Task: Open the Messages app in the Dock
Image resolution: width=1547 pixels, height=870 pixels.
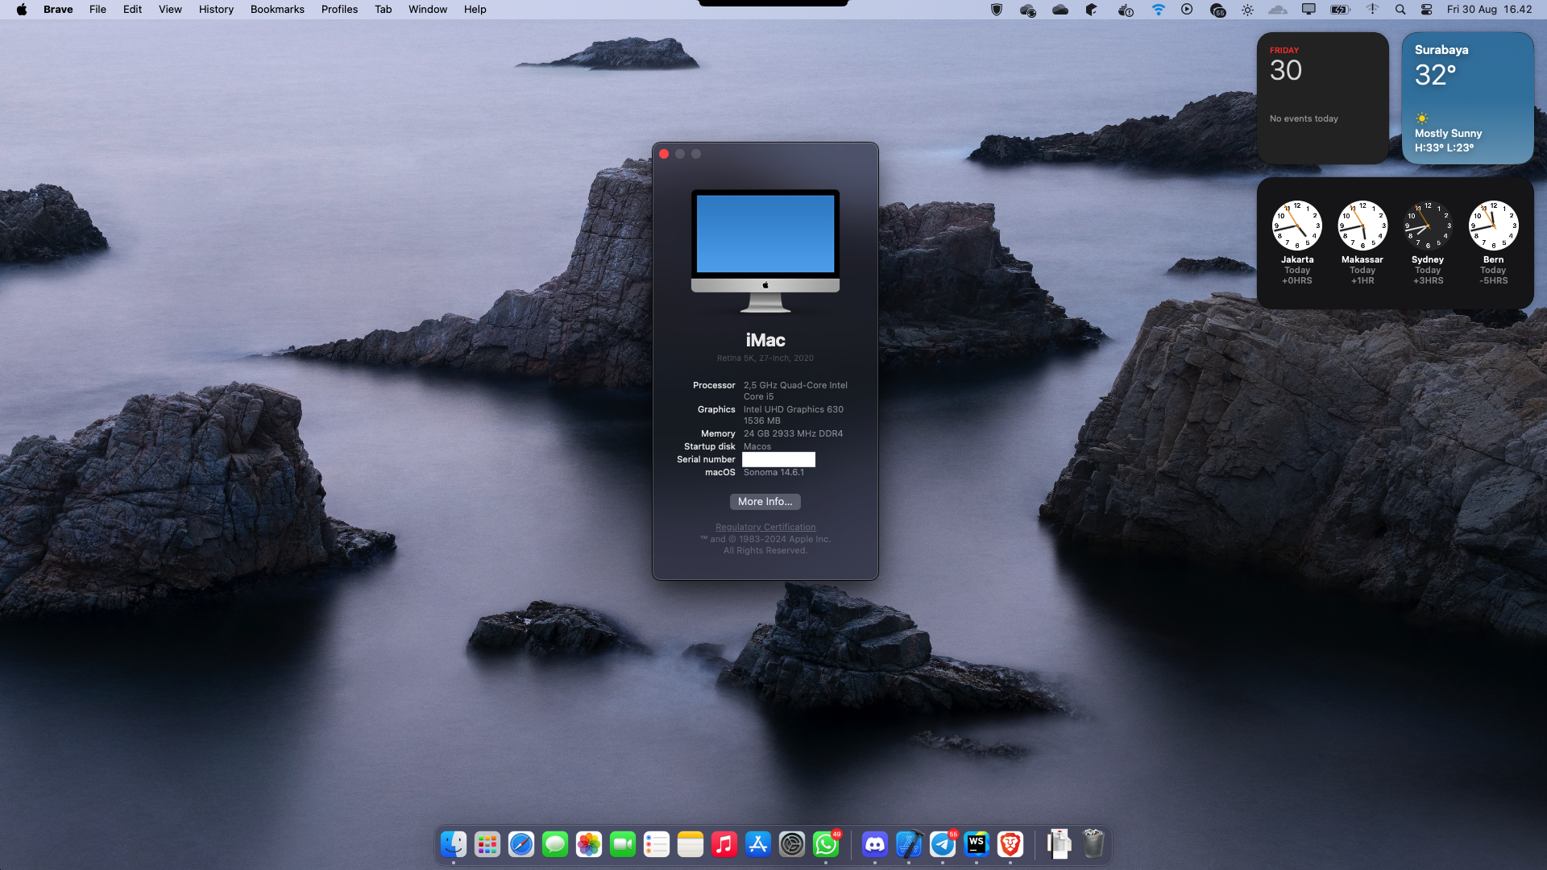Action: (x=555, y=844)
